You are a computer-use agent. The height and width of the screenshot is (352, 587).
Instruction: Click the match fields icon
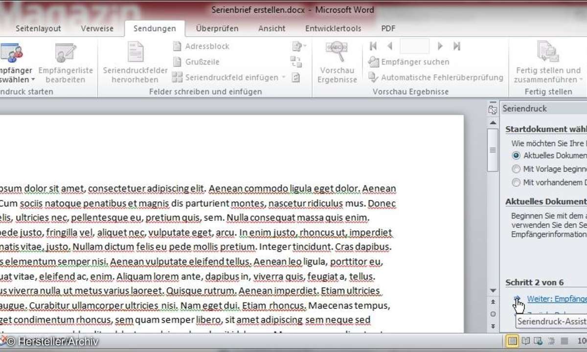click(296, 62)
